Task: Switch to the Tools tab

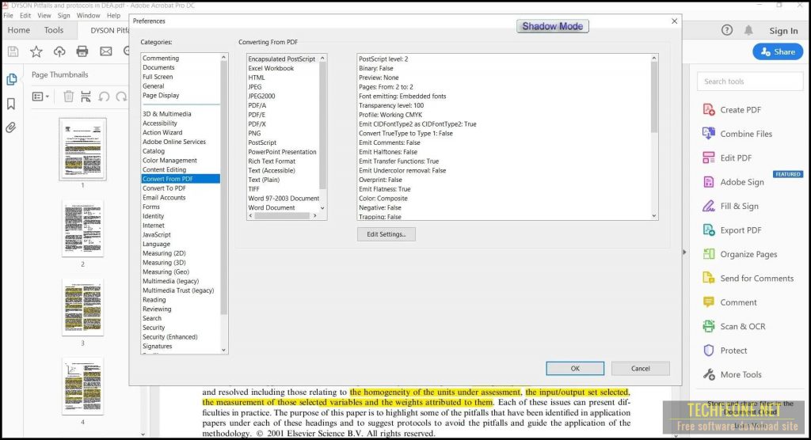Action: 54,30
